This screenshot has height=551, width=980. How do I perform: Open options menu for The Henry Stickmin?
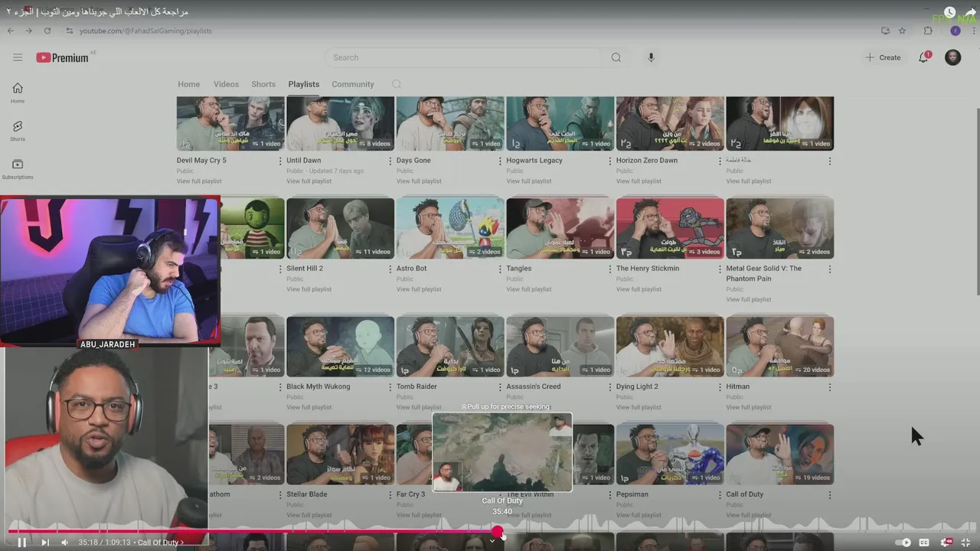(720, 269)
